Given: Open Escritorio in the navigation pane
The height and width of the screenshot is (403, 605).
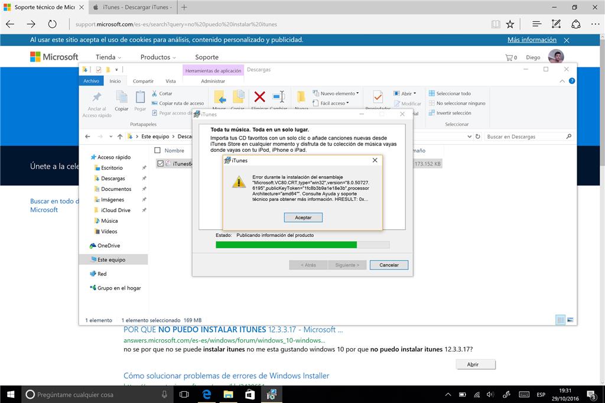Looking at the screenshot, I should coord(109,168).
